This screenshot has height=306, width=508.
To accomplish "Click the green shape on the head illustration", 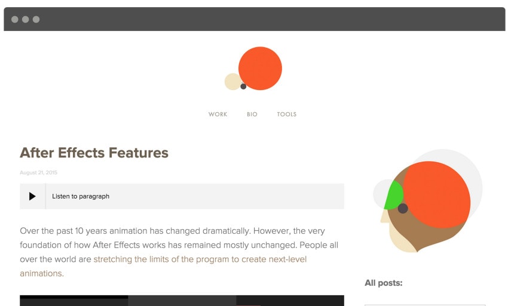I will click(x=394, y=196).
